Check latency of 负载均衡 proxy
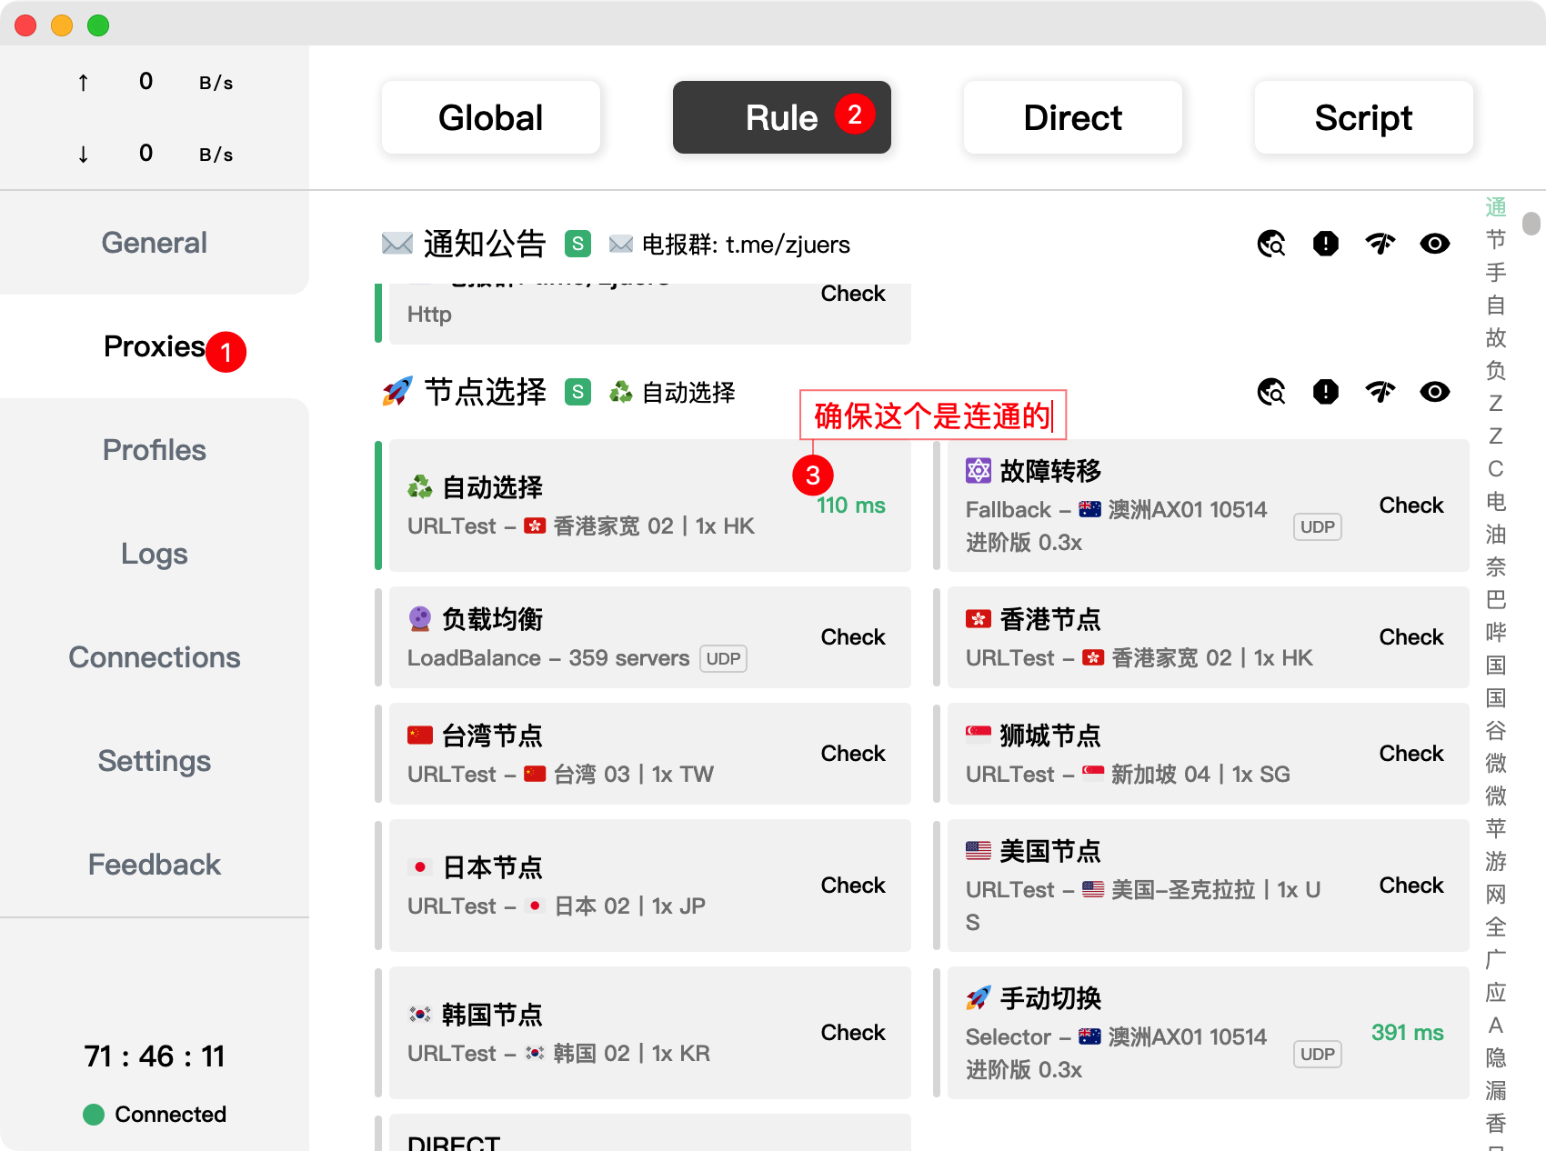This screenshot has width=1546, height=1151. [x=852, y=637]
